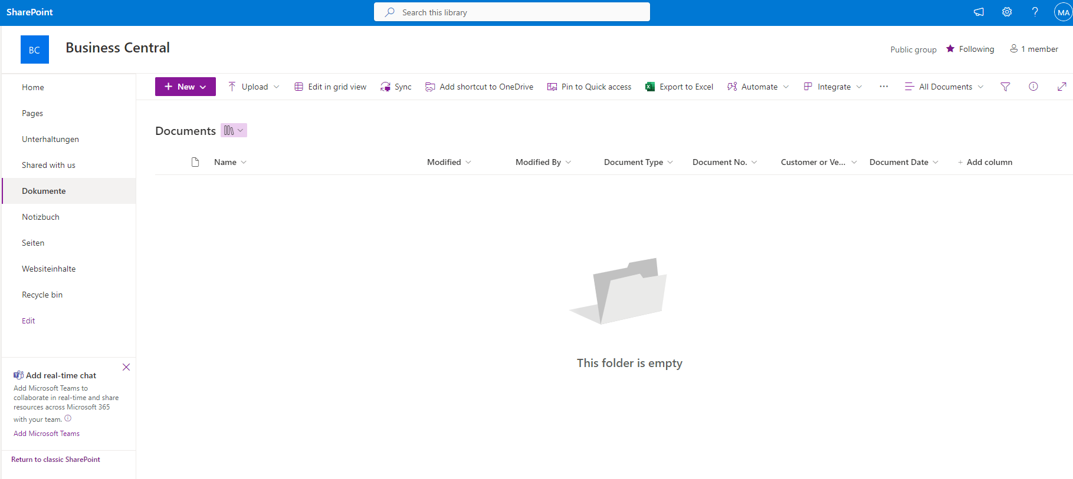Click the search magnifier icon
This screenshot has width=1073, height=479.
point(390,12)
